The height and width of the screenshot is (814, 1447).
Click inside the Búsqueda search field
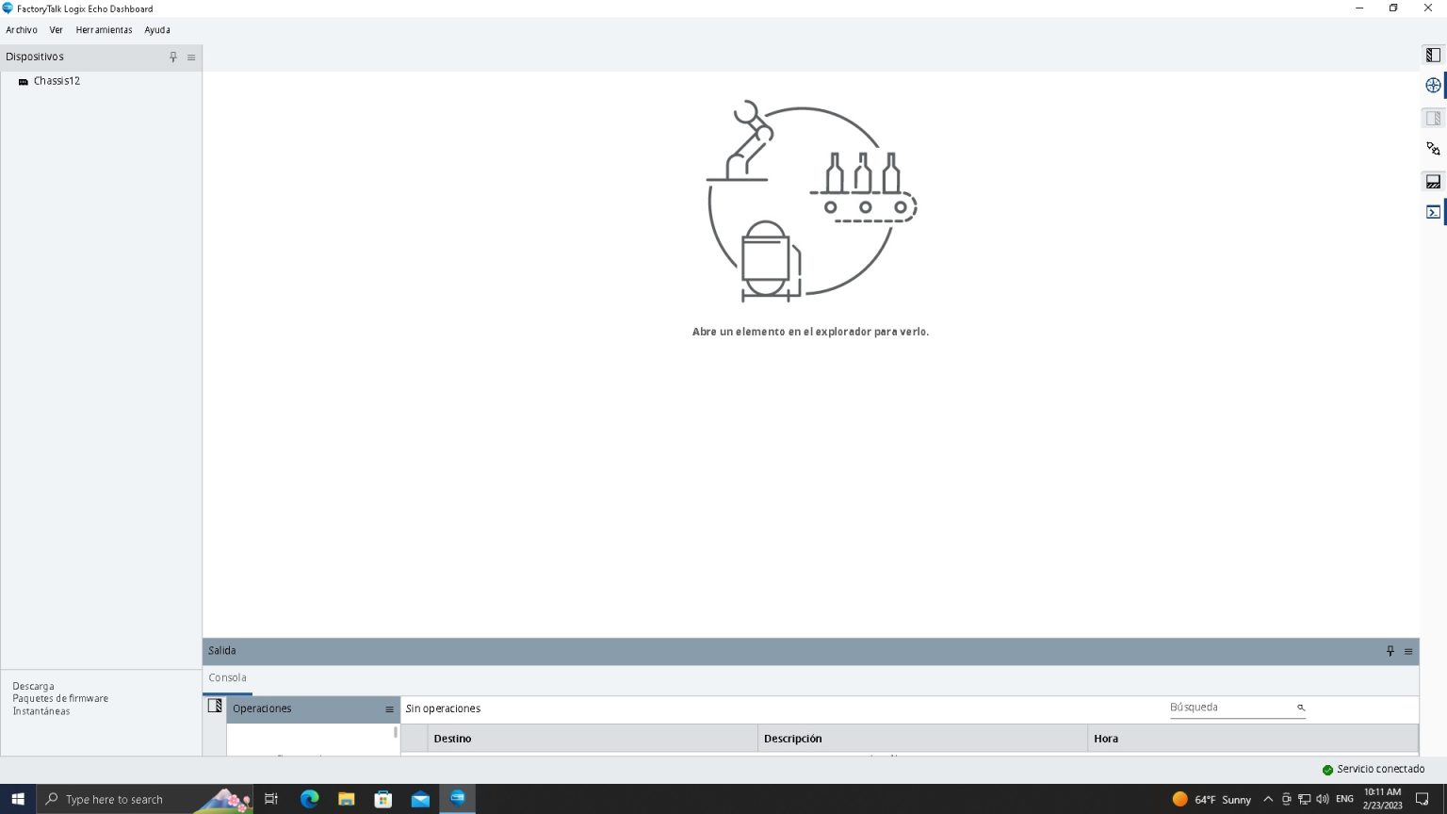(1225, 707)
